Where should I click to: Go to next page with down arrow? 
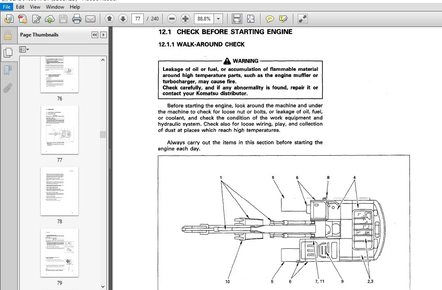click(x=123, y=19)
